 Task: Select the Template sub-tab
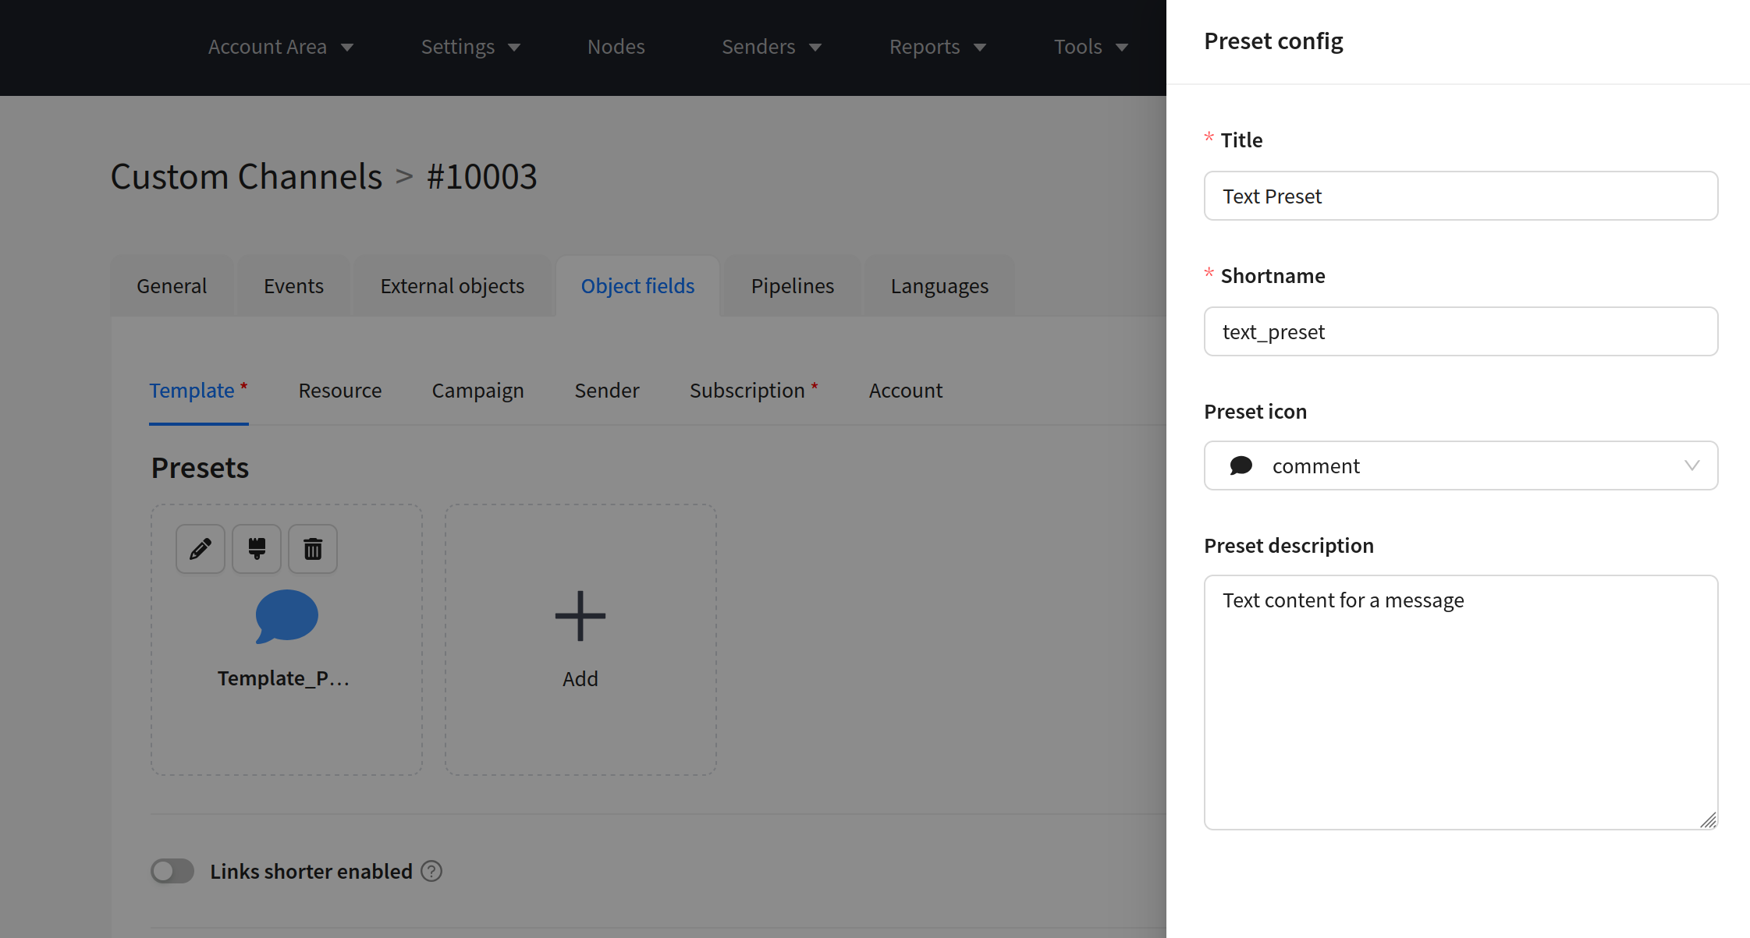click(198, 391)
